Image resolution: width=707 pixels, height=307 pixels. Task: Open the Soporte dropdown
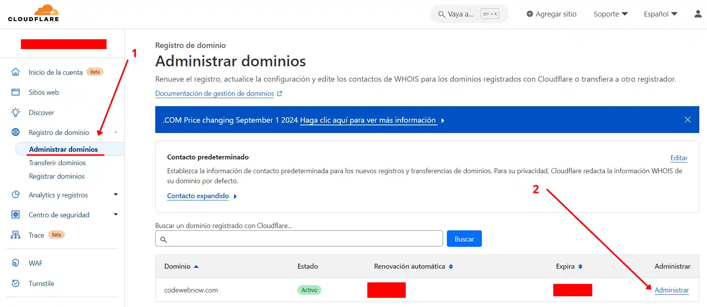tap(611, 14)
